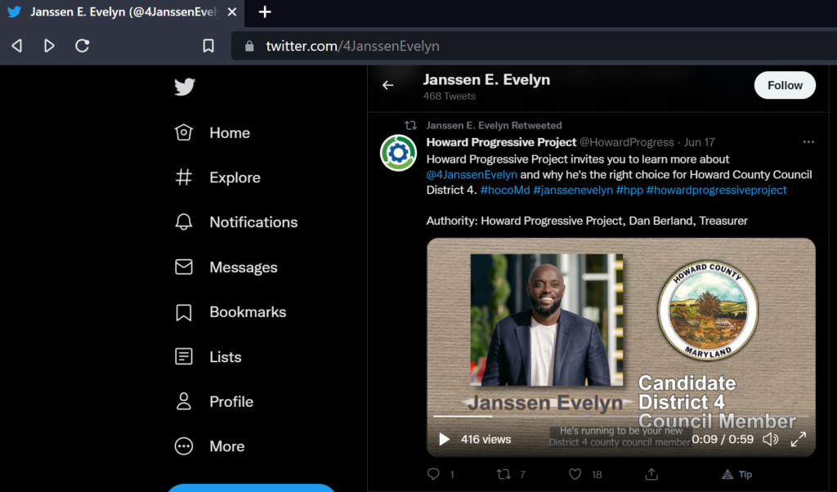837x492 pixels.
Task: Reply to the Howard Progressive Project tweet
Action: pos(433,474)
